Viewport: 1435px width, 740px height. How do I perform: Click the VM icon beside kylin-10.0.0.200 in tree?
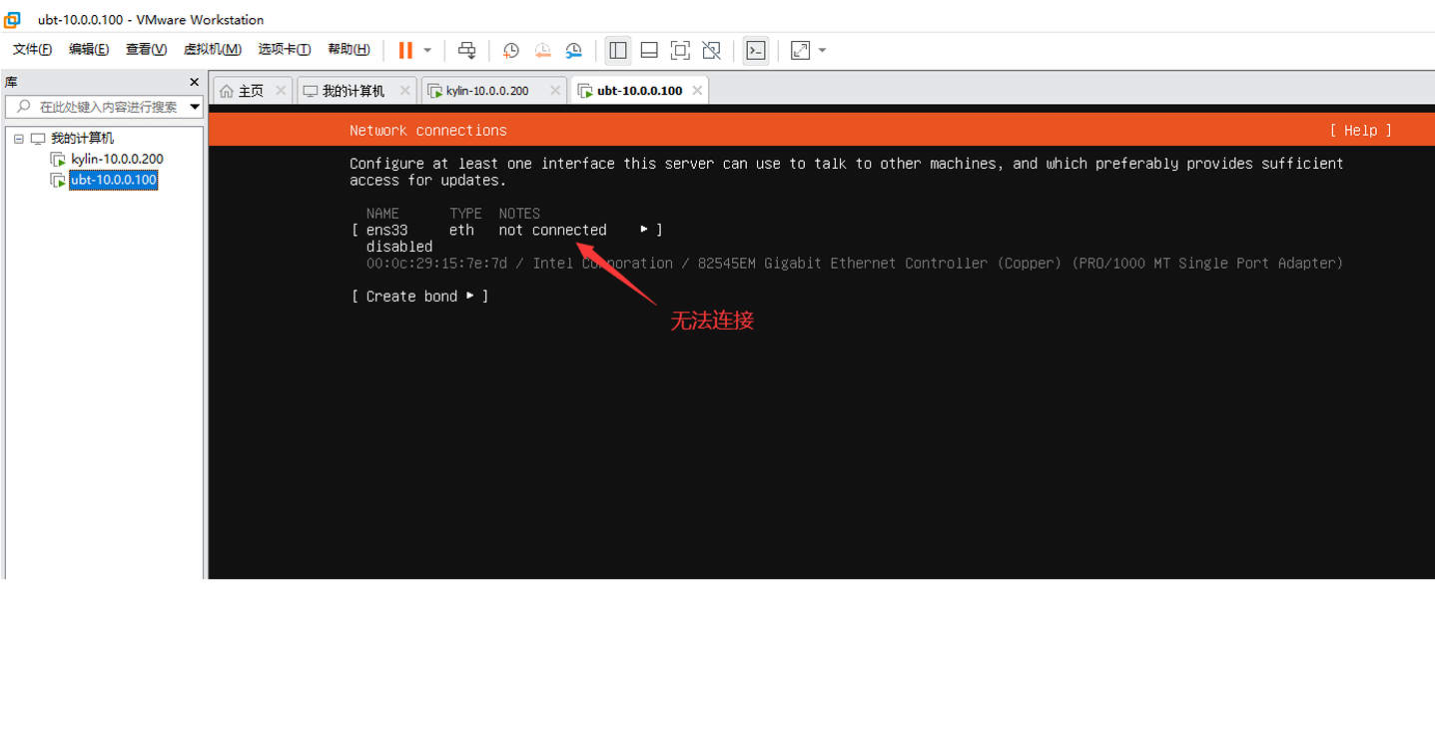58,160
